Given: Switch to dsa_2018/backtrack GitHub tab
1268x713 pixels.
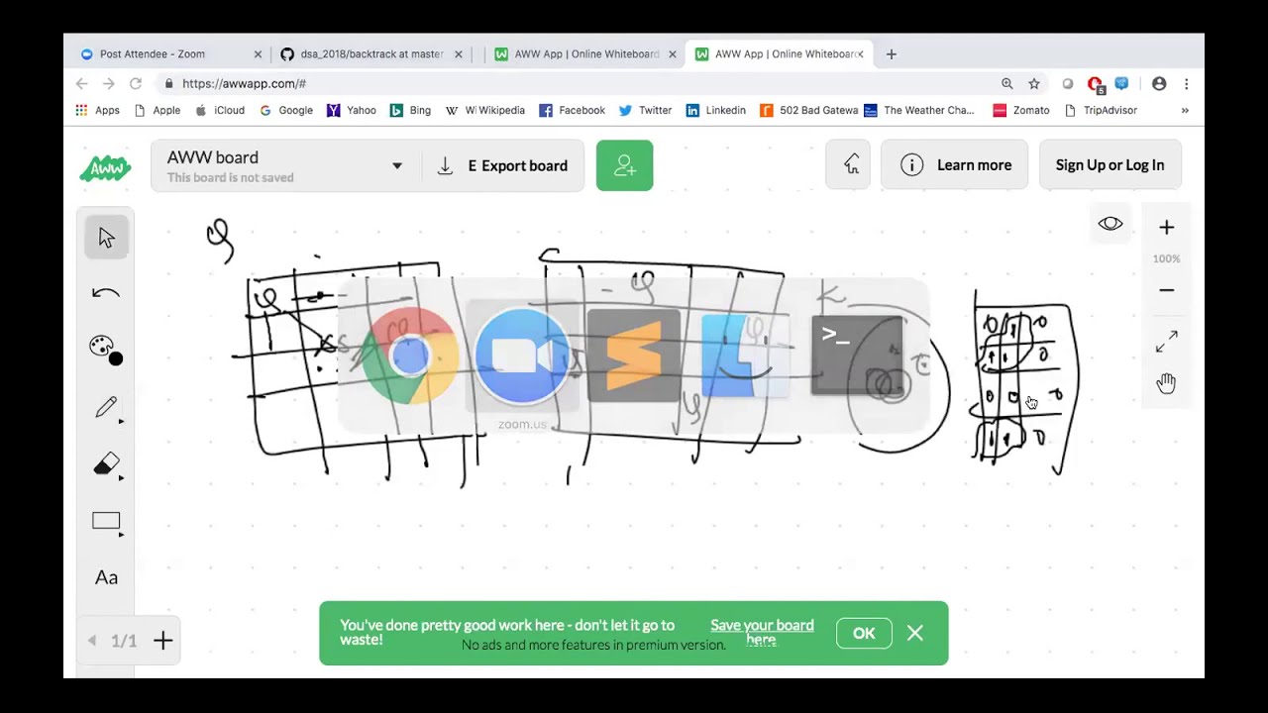Looking at the screenshot, I should pos(371,54).
